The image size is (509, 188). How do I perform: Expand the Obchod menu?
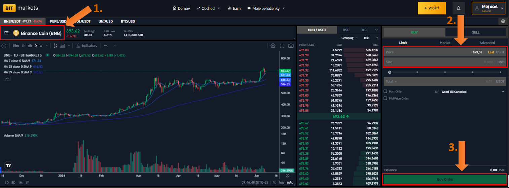[x=208, y=8]
